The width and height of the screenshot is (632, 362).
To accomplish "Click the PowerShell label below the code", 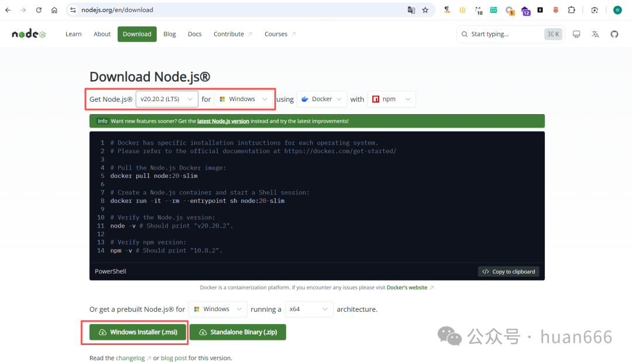I will coord(111,271).
